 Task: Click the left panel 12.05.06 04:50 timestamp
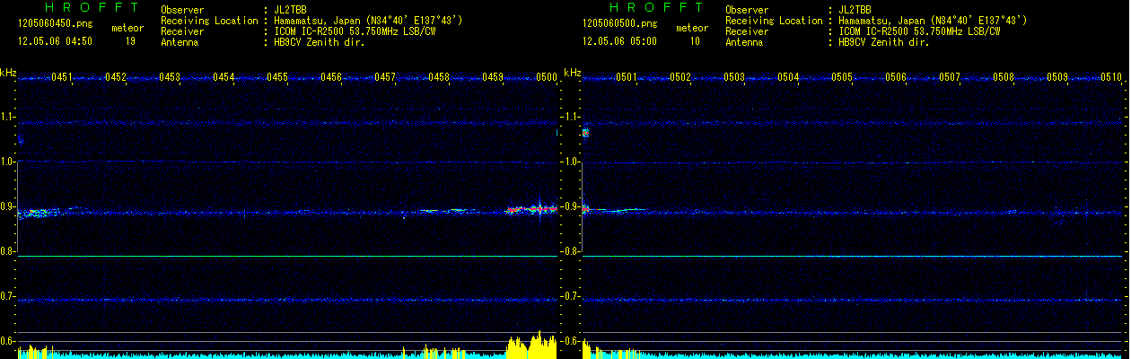click(55, 41)
